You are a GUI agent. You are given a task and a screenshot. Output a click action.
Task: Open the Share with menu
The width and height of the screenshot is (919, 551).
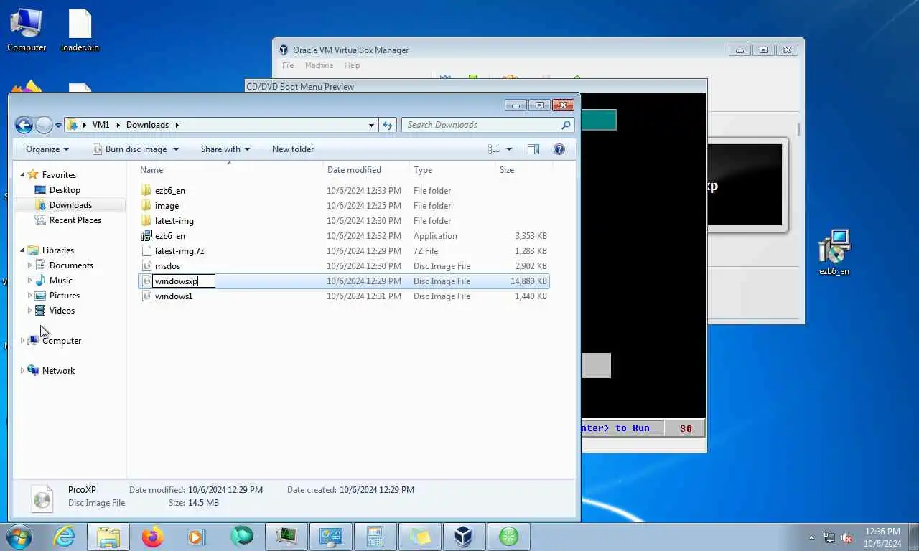click(x=225, y=149)
